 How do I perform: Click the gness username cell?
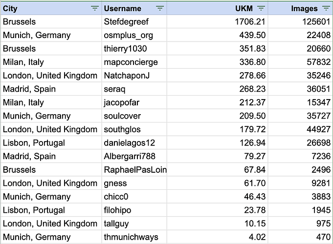(134, 183)
